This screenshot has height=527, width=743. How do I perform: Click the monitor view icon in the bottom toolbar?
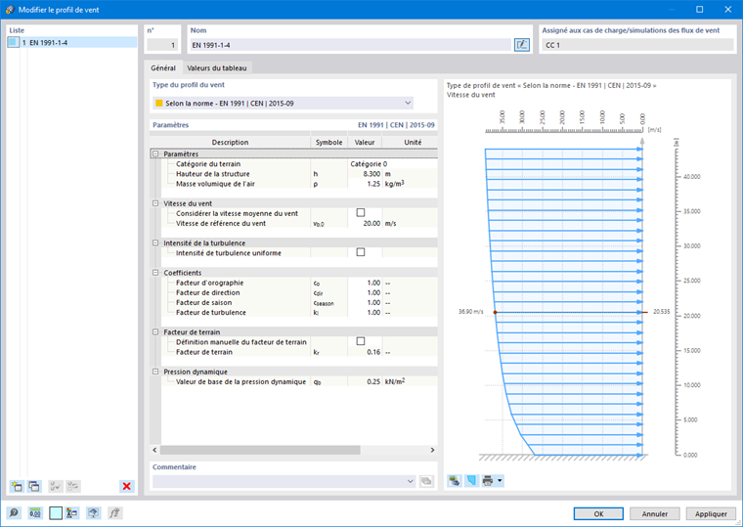point(93,512)
